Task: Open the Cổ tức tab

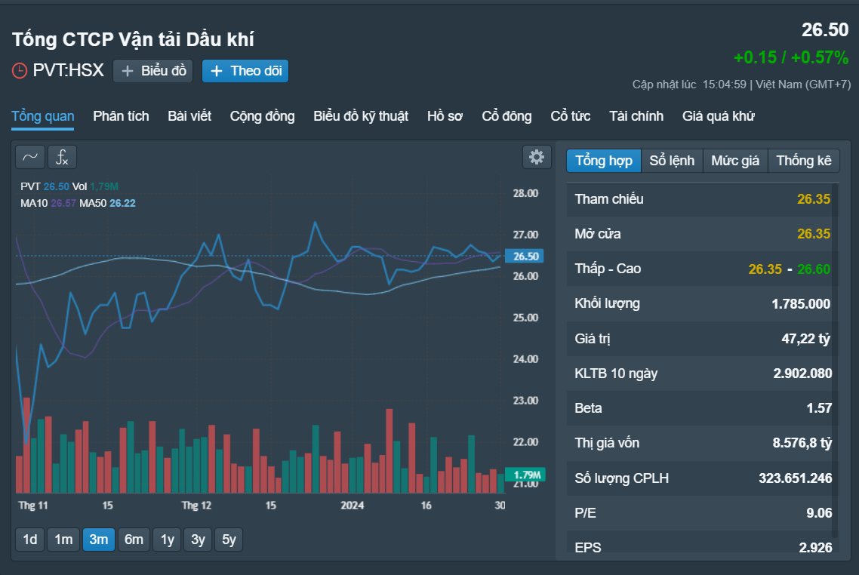Action: coord(571,116)
